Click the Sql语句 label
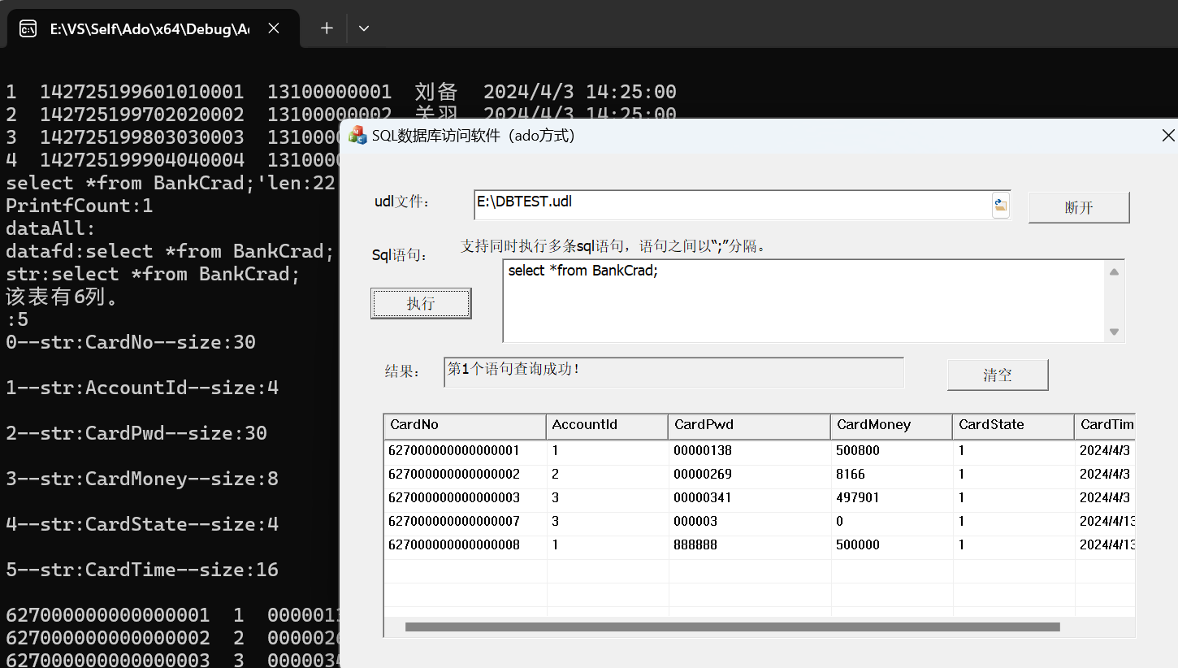This screenshot has width=1178, height=668. click(400, 255)
